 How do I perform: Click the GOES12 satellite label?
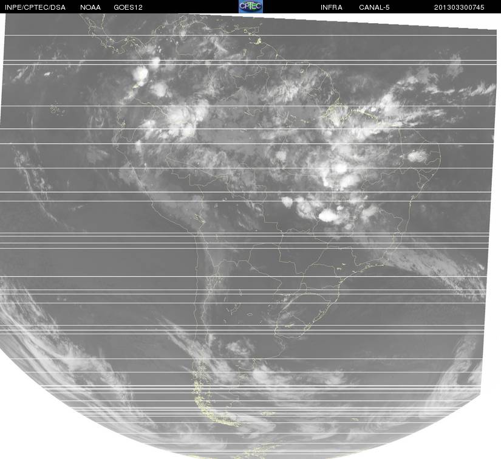pos(128,7)
